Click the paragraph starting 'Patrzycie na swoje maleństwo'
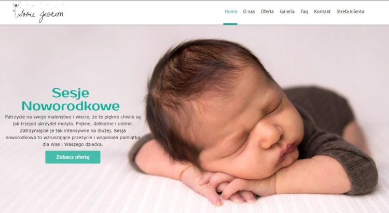 73,130
